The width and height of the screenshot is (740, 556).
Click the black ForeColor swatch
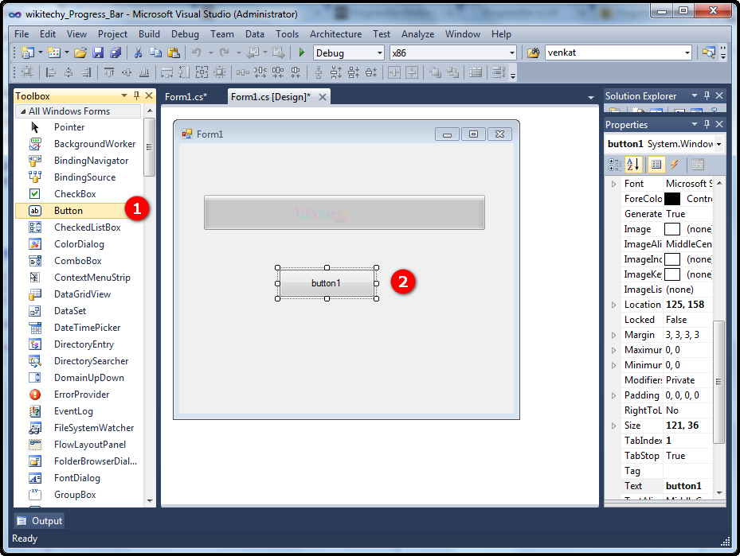[x=672, y=199]
